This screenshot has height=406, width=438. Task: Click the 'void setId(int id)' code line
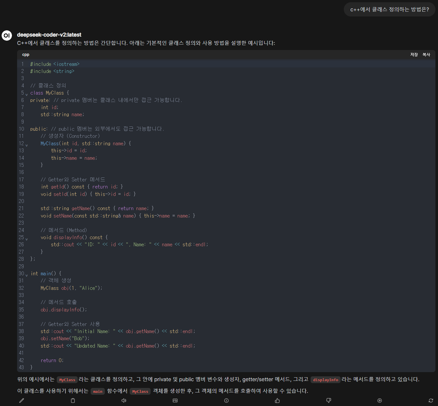click(88, 194)
